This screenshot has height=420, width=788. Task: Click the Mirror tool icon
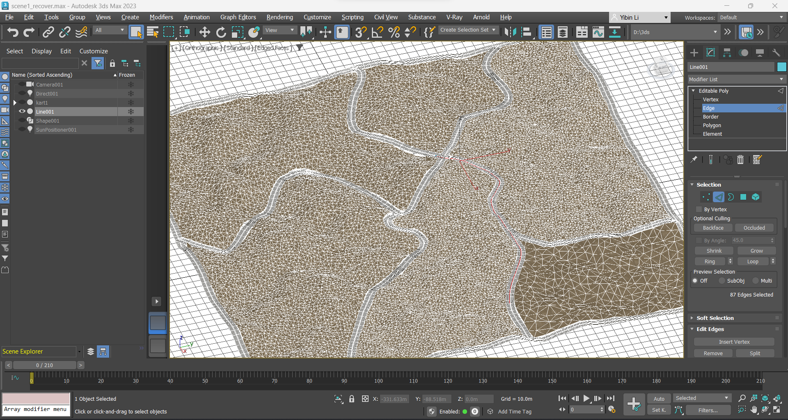[510, 32]
